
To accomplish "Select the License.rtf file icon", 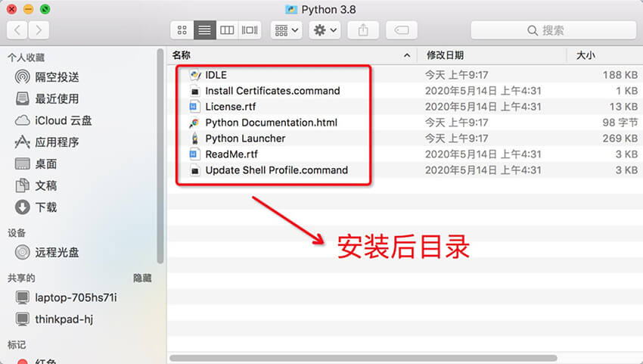I will [194, 107].
